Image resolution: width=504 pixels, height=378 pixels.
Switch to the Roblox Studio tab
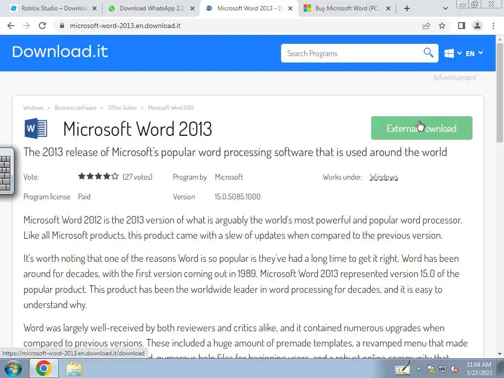click(x=54, y=8)
